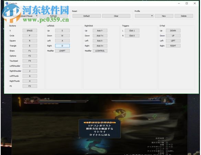Viewport: 201px width, 155px height.
Task: Minimize the Controls window
Action: (179, 3)
